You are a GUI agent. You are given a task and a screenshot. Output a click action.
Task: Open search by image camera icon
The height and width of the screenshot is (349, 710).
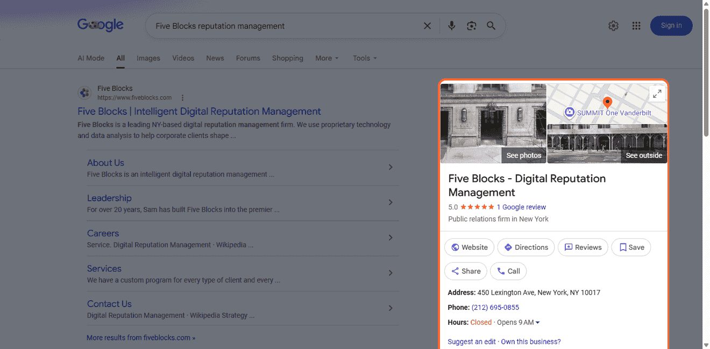(x=472, y=26)
